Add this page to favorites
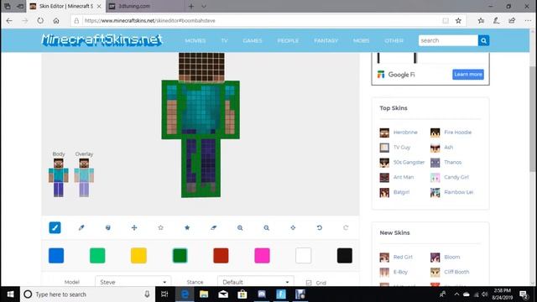 click(458, 20)
